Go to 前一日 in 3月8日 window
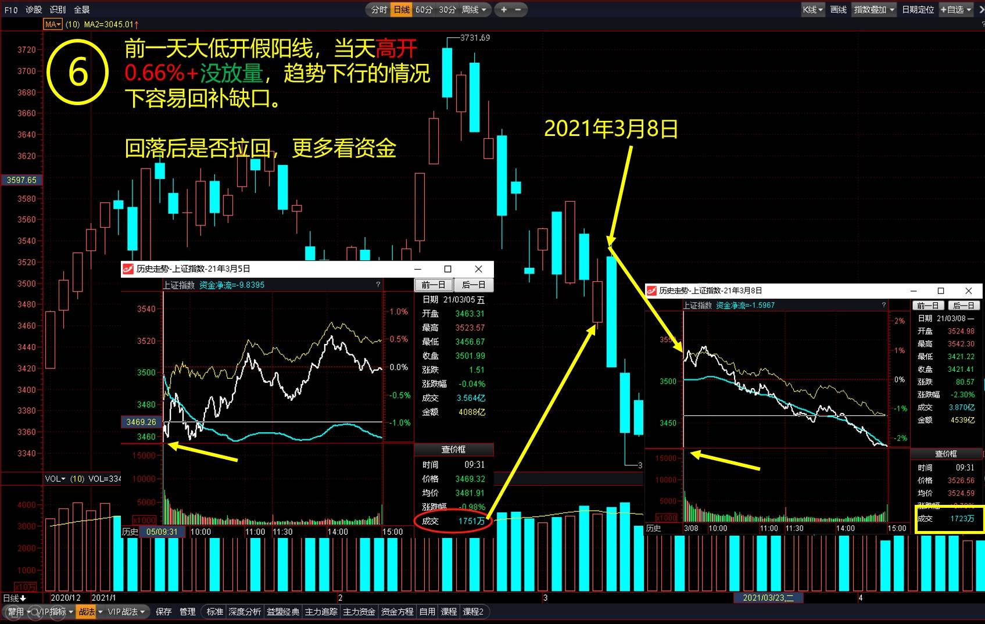 (927, 306)
